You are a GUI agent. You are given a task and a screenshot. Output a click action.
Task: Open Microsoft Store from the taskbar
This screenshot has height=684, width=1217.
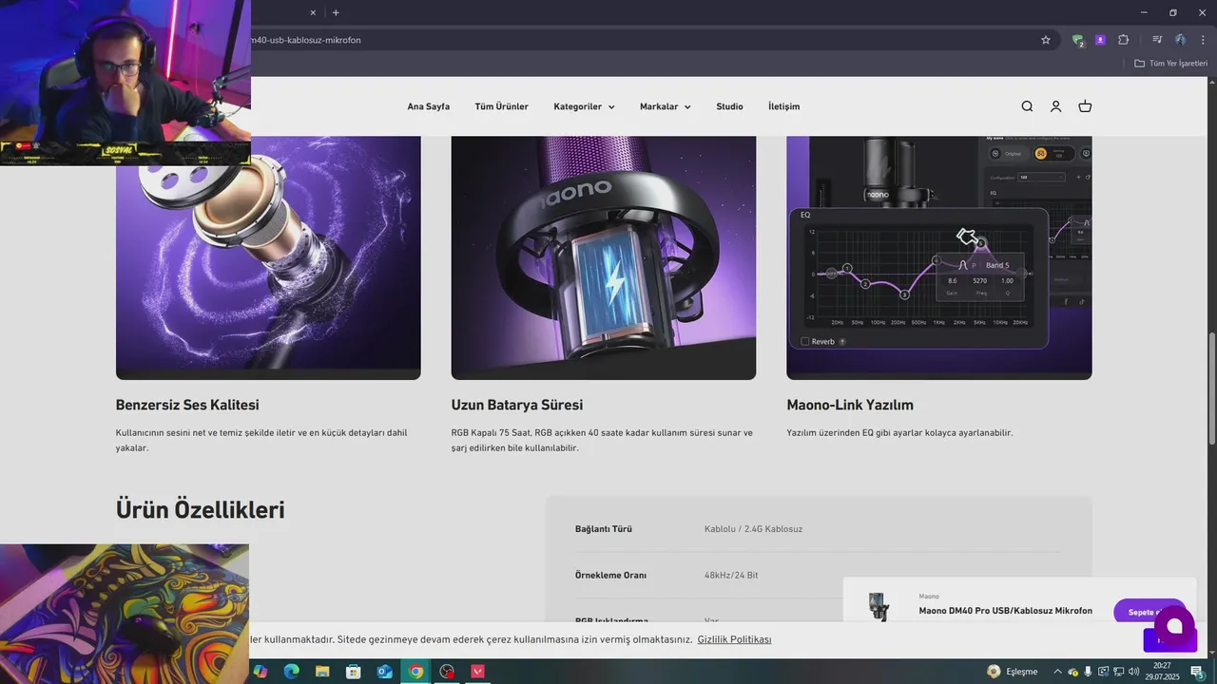354,672
